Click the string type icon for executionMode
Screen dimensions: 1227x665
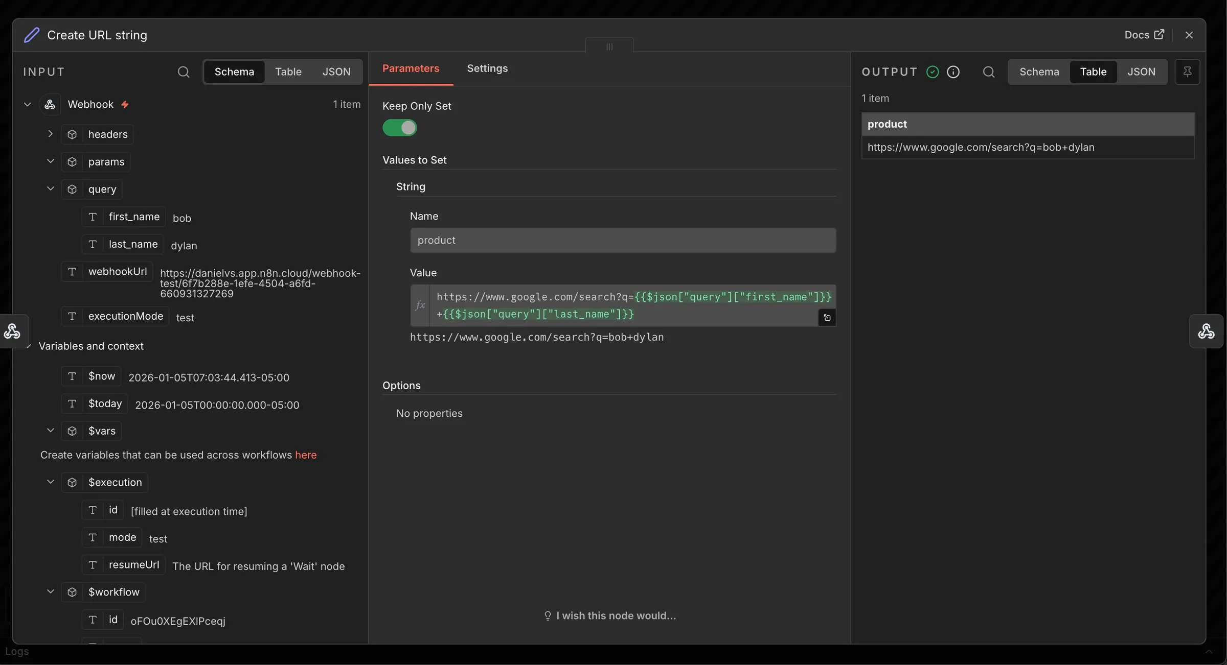click(72, 316)
